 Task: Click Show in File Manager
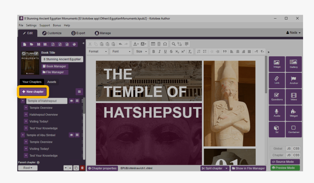pos(248,168)
